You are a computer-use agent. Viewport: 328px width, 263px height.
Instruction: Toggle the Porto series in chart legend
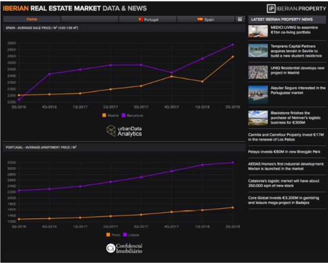tap(113, 235)
